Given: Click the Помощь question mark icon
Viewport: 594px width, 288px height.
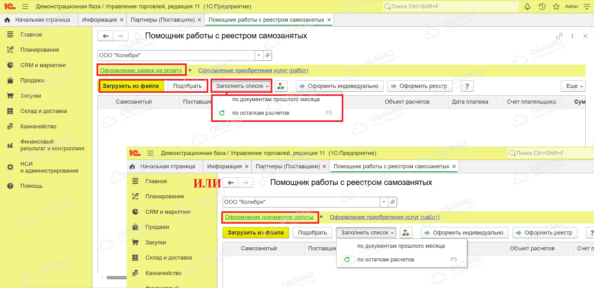Looking at the screenshot, I should (x=10, y=186).
